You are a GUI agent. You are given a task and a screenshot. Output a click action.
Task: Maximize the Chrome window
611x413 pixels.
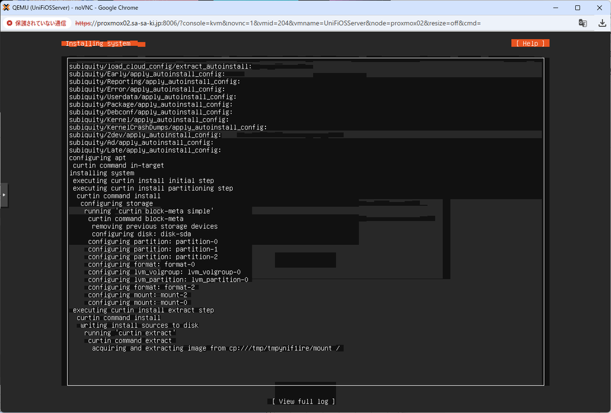click(x=578, y=7)
